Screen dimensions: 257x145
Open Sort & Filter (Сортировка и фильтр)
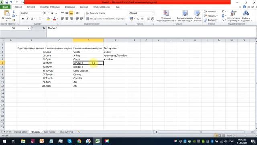coord(233,16)
